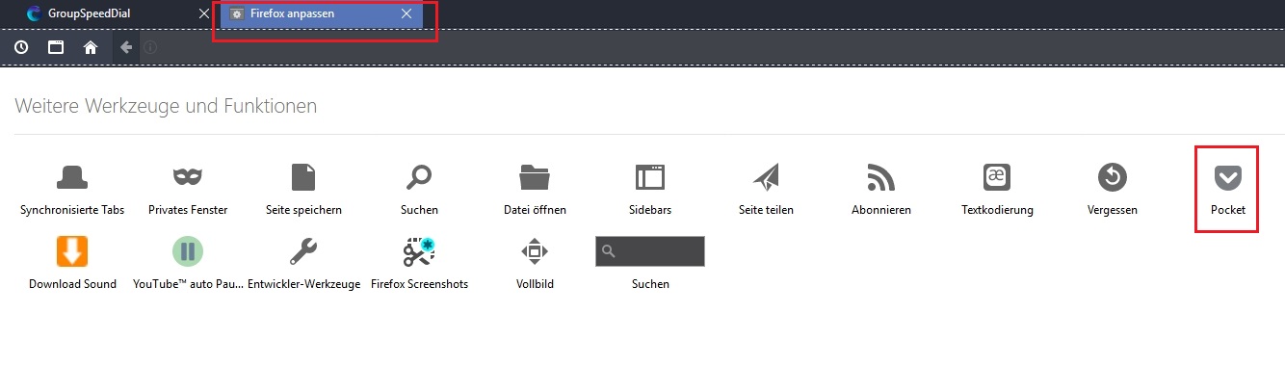Click the YouTube auto Pause icon
This screenshot has width=1285, height=365.
pyautogui.click(x=188, y=251)
